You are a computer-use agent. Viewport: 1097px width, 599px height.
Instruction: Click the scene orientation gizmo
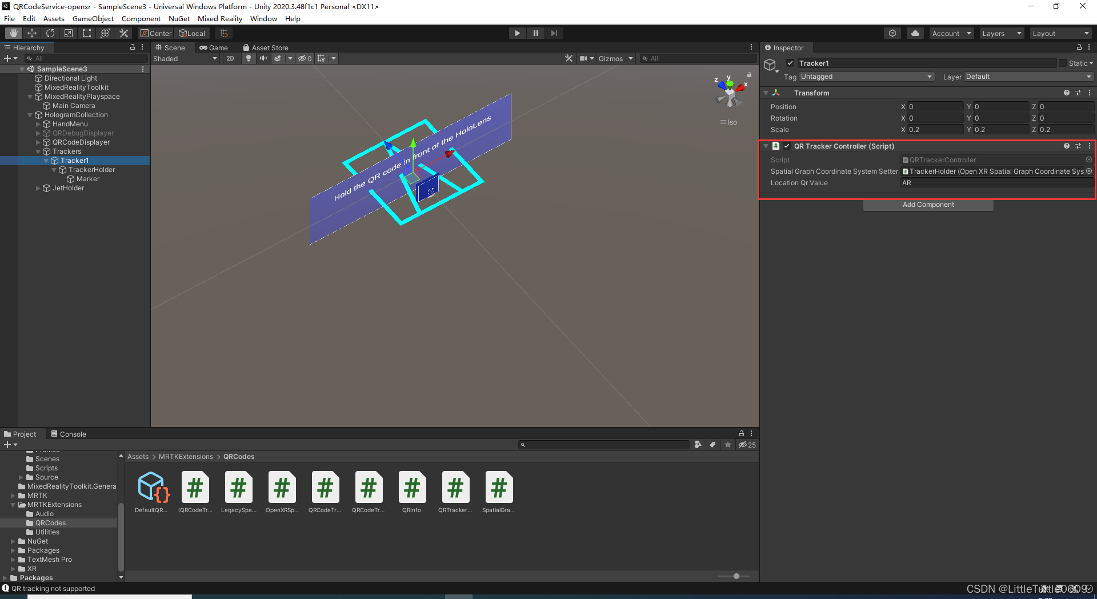[730, 91]
